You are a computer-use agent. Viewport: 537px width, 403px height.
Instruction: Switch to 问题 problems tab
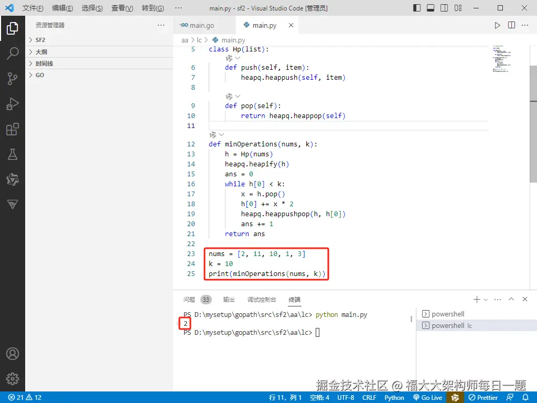click(189, 300)
